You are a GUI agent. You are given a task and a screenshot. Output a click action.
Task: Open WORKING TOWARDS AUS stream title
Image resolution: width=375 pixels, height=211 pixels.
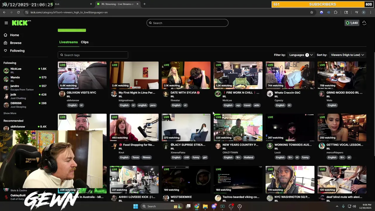point(293,145)
